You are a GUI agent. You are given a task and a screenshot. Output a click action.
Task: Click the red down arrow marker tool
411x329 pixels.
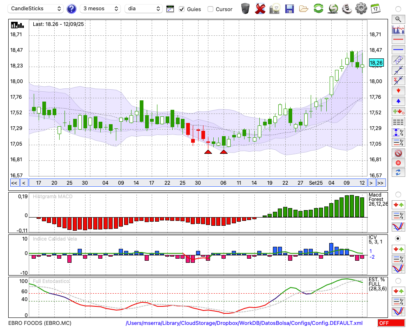[398, 91]
